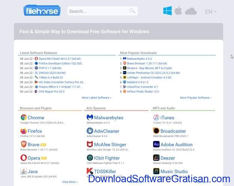Open LDPlayer Android Emulator link
The image size is (234, 186).
coord(149,77)
